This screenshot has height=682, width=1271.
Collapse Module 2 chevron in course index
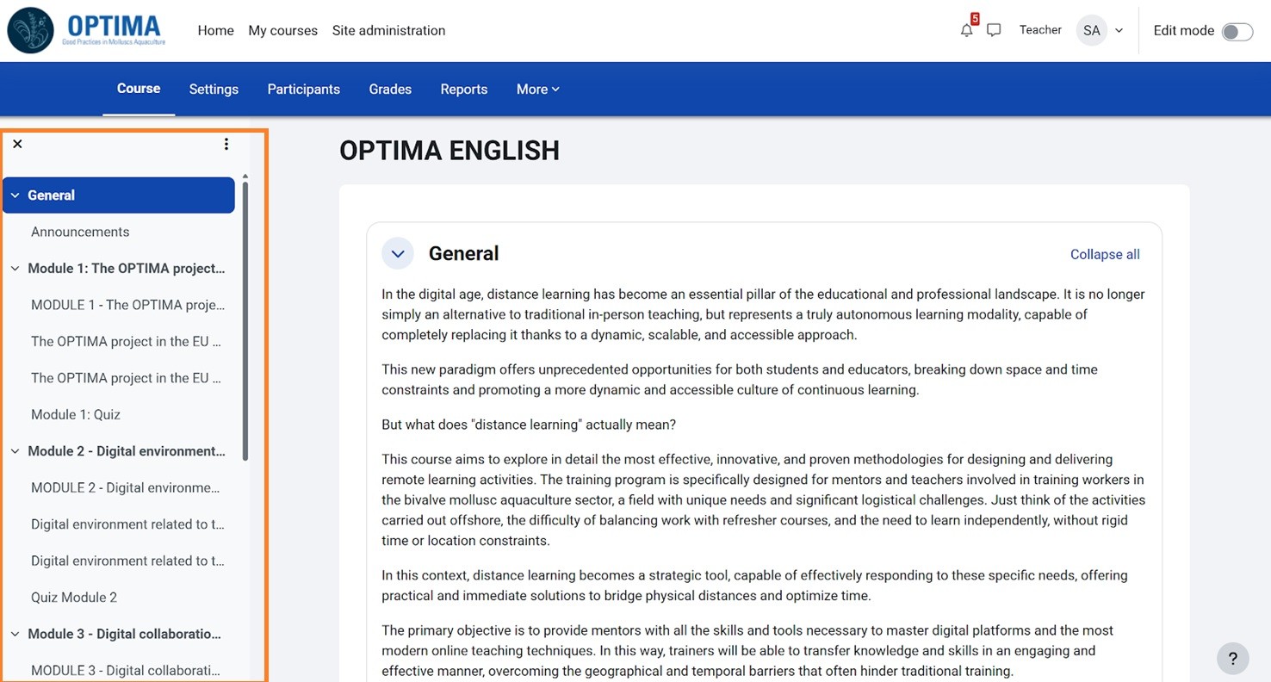coord(15,451)
